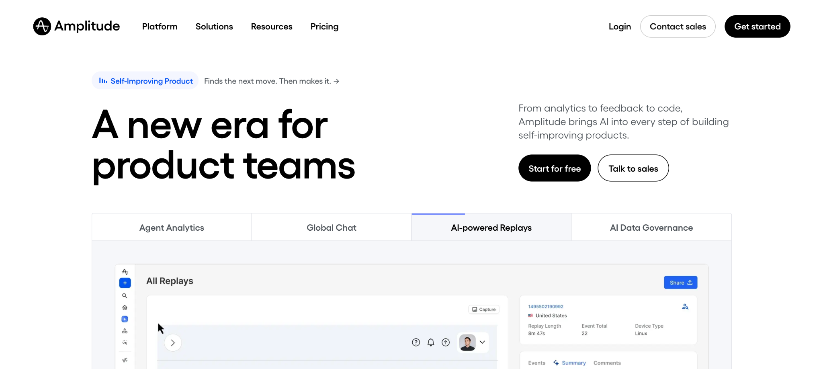The height and width of the screenshot is (369, 823).
Task: Open the Comments tab in replay panel
Action: click(607, 363)
